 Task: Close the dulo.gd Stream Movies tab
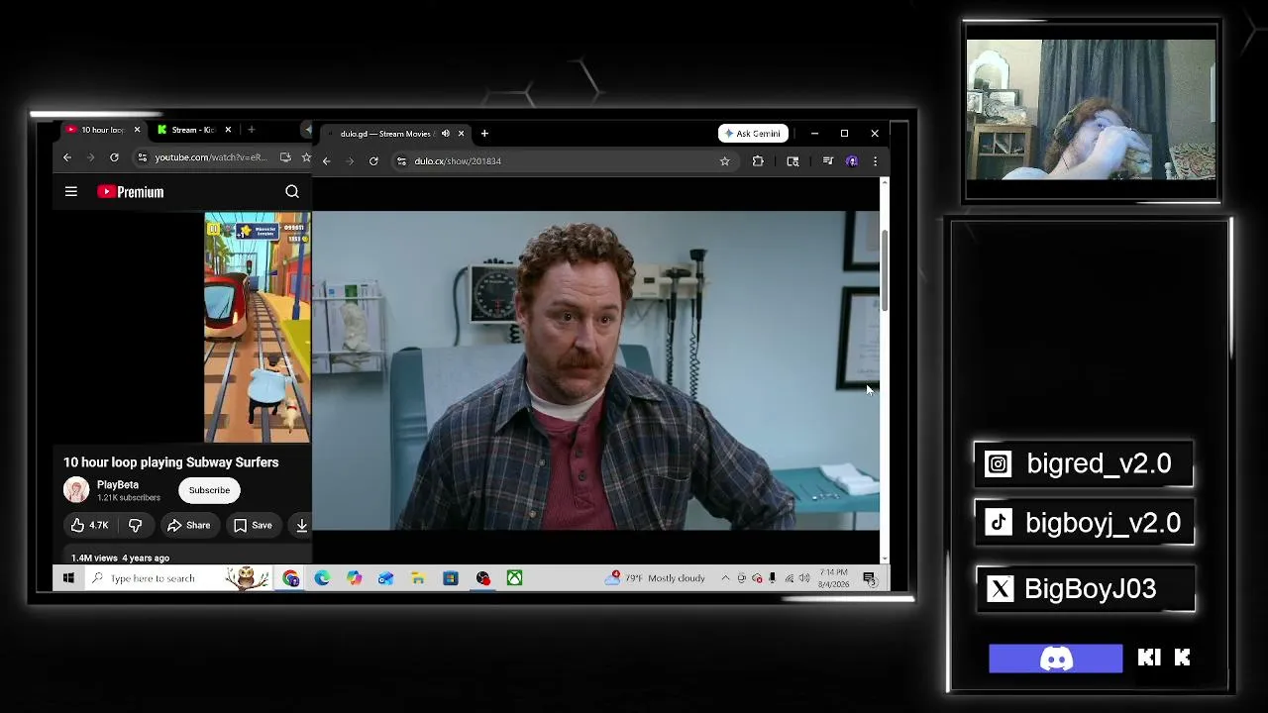pyautogui.click(x=461, y=134)
